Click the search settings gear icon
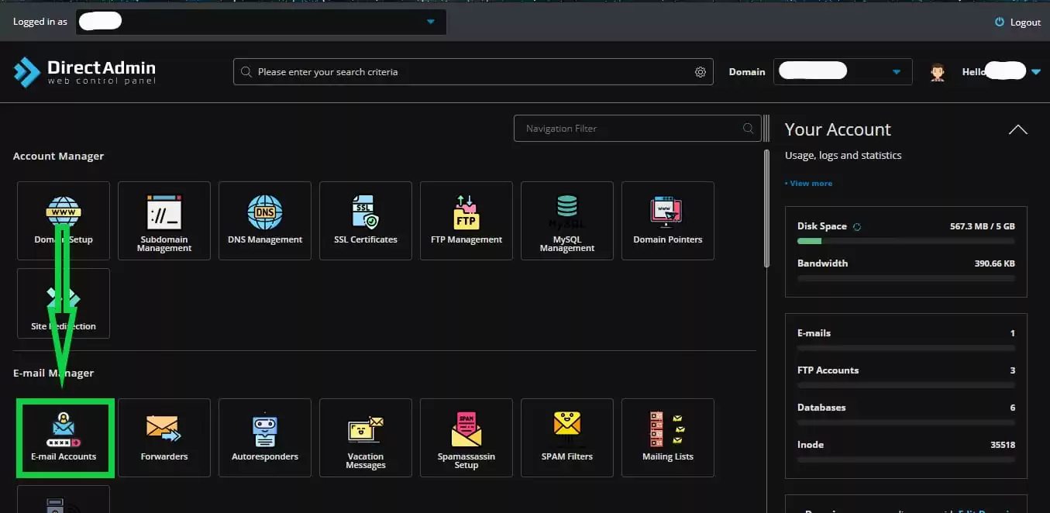This screenshot has width=1050, height=513. point(701,72)
